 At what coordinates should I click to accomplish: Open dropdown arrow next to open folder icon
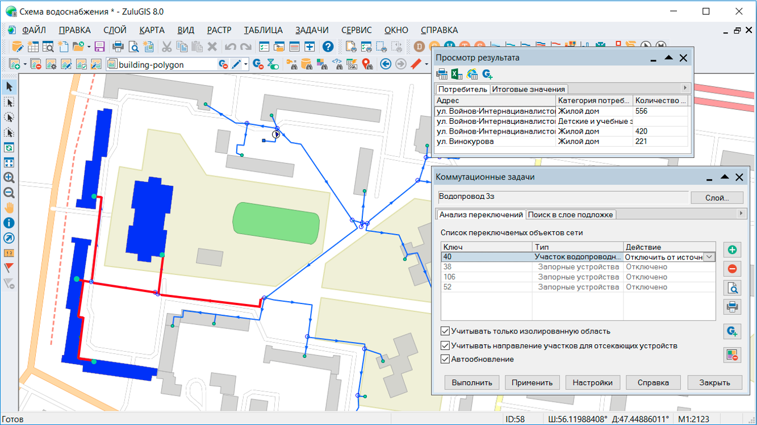88,47
